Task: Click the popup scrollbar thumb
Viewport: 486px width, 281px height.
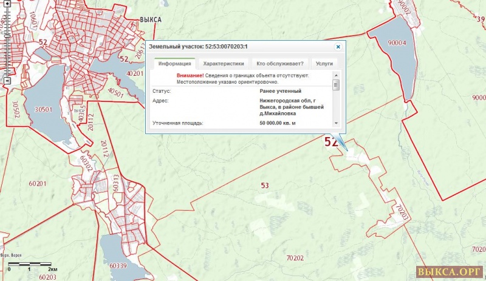Action: pos(336,85)
